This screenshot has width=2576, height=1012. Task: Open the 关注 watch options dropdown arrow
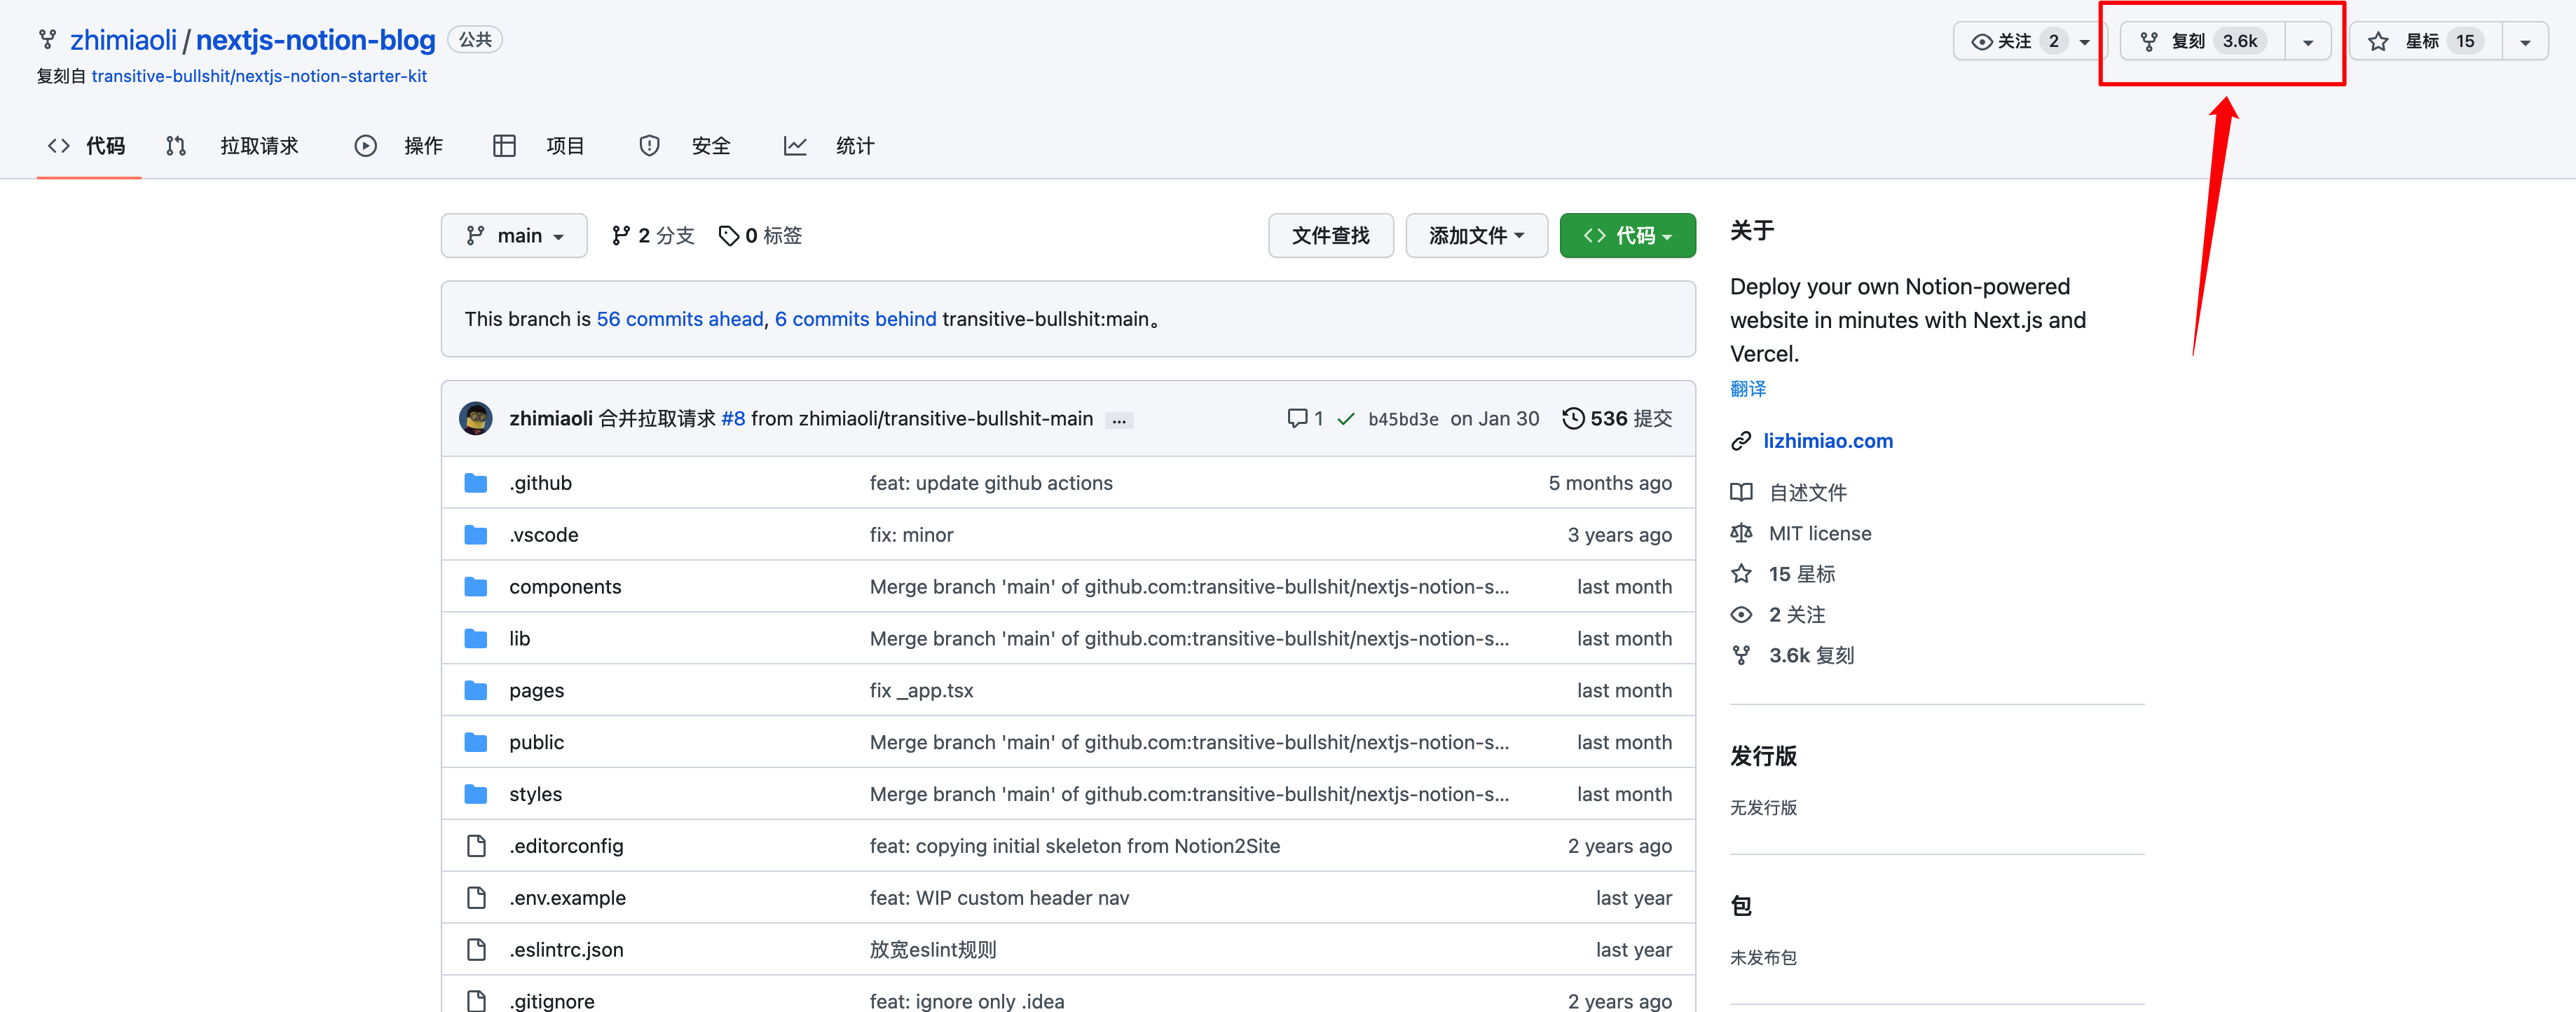(2084, 42)
